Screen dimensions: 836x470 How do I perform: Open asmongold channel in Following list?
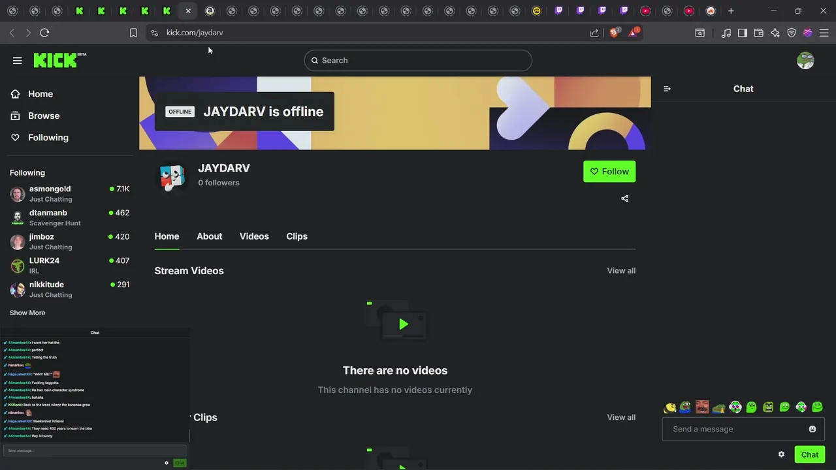point(70,194)
